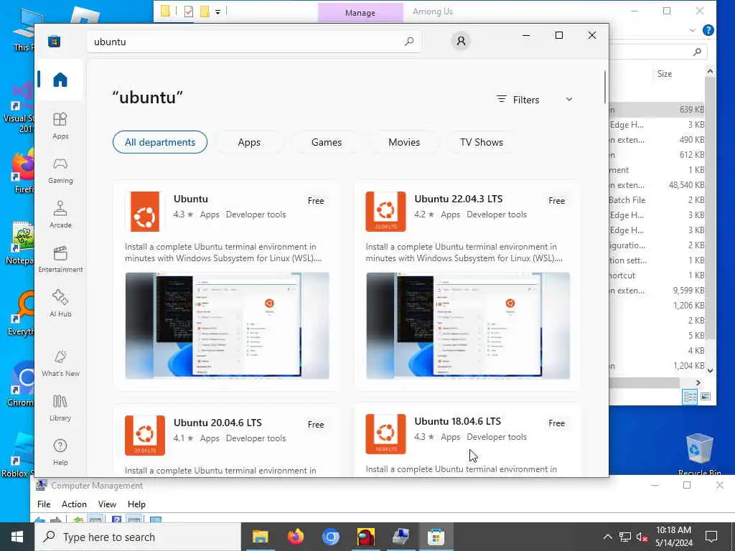Viewport: 735px width, 551px height.
Task: Select the TV Shows department filter
Action: 482,142
